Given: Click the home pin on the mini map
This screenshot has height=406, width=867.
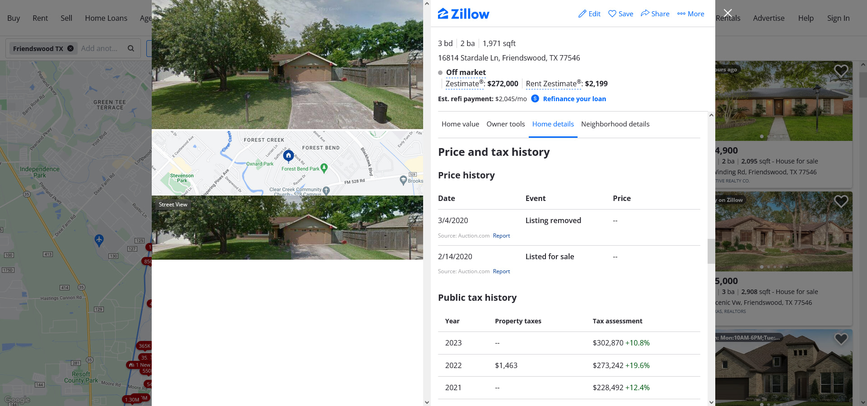Looking at the screenshot, I should 289,156.
